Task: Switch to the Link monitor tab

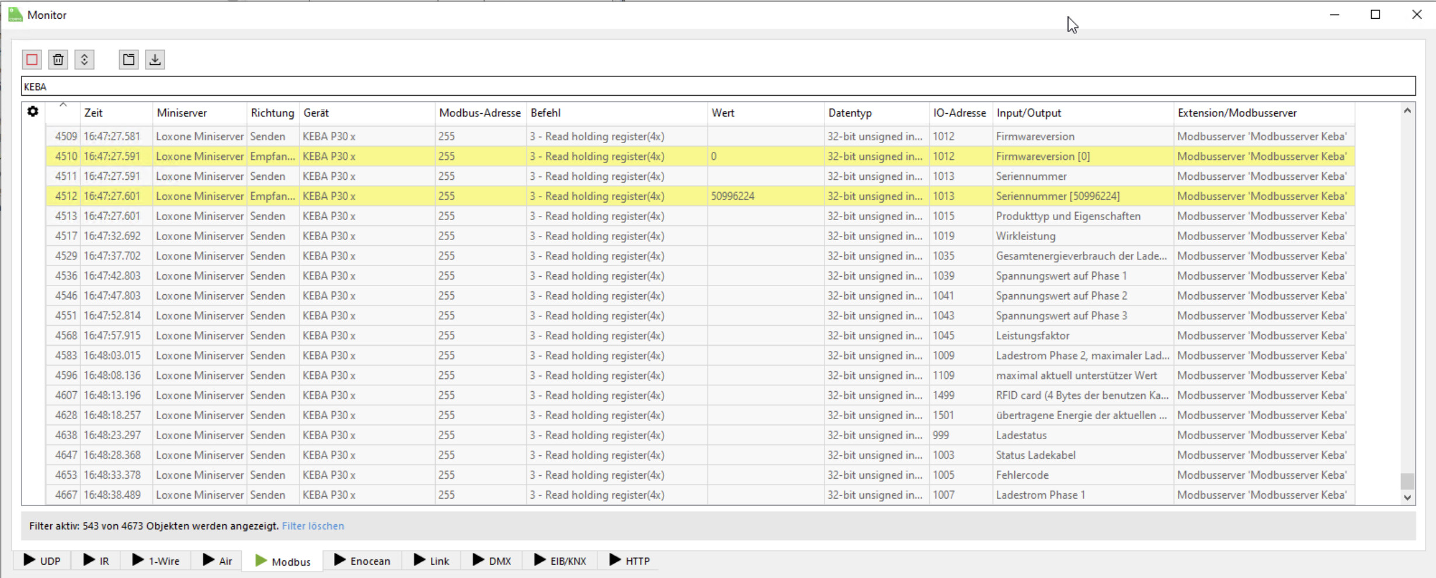Action: click(432, 560)
